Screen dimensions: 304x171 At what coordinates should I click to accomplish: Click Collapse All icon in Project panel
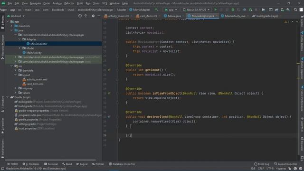pos(85,16)
